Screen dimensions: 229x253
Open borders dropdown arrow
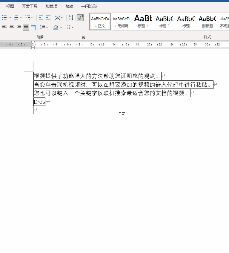click(x=73, y=27)
